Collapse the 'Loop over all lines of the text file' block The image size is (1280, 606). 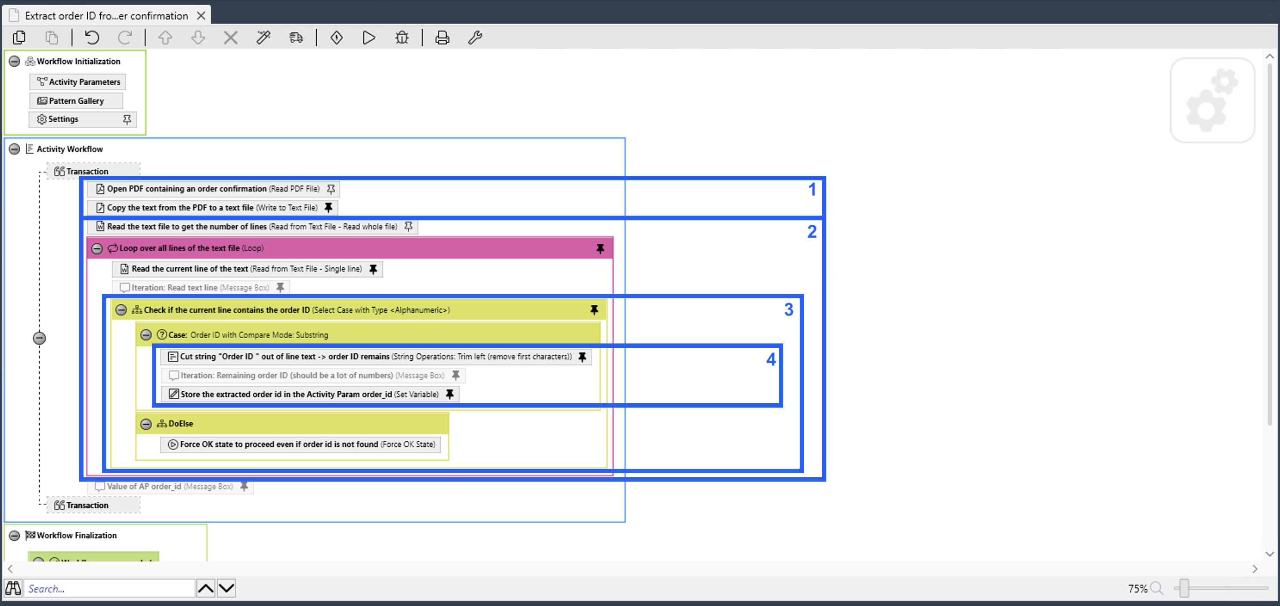pos(97,248)
